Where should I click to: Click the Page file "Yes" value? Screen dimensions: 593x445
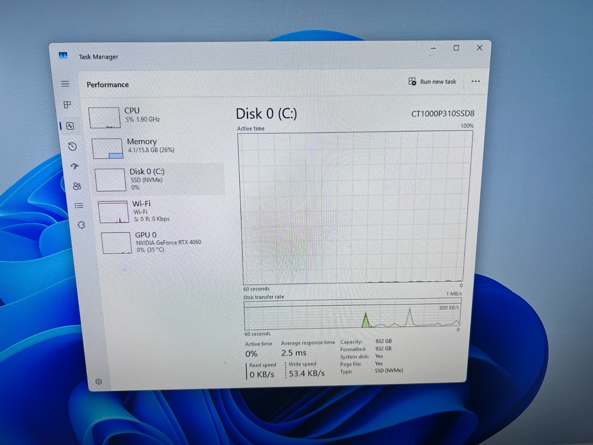[379, 363]
